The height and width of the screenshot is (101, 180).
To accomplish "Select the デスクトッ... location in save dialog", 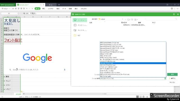I will (x=80, y=25).
